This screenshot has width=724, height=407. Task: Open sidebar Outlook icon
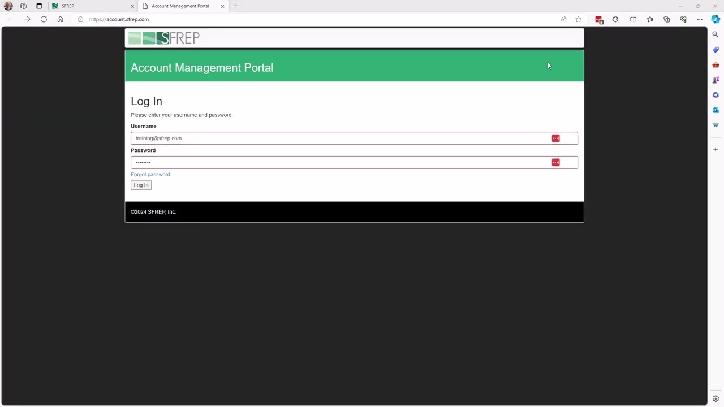pos(716,110)
